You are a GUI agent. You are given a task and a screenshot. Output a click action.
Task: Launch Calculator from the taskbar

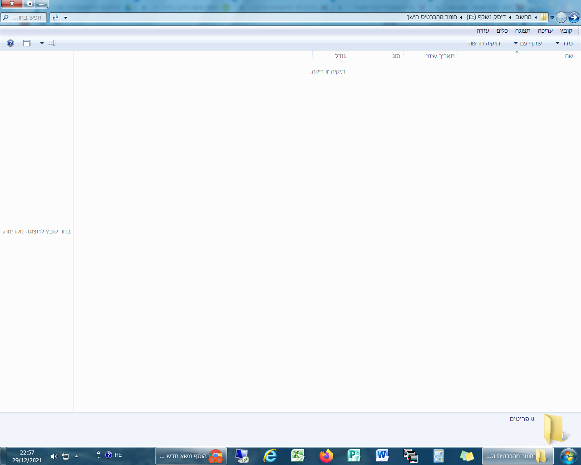(x=438, y=456)
